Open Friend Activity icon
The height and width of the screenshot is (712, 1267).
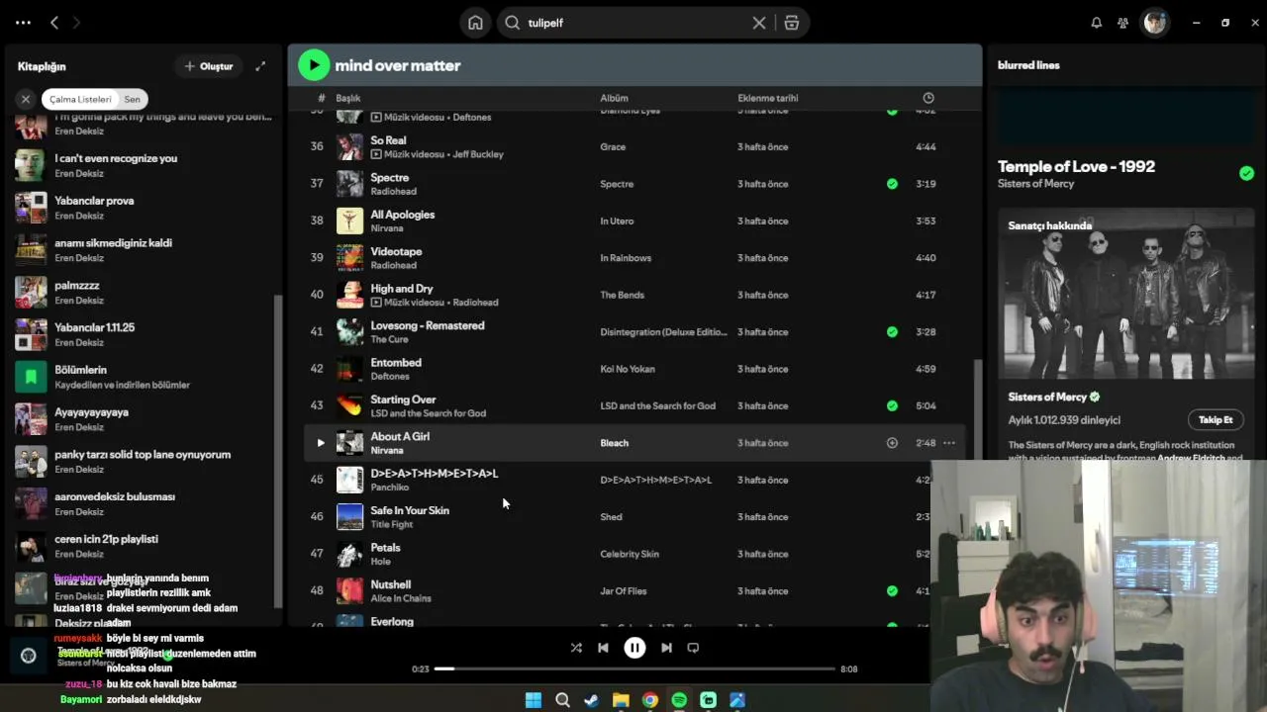pyautogui.click(x=1122, y=23)
